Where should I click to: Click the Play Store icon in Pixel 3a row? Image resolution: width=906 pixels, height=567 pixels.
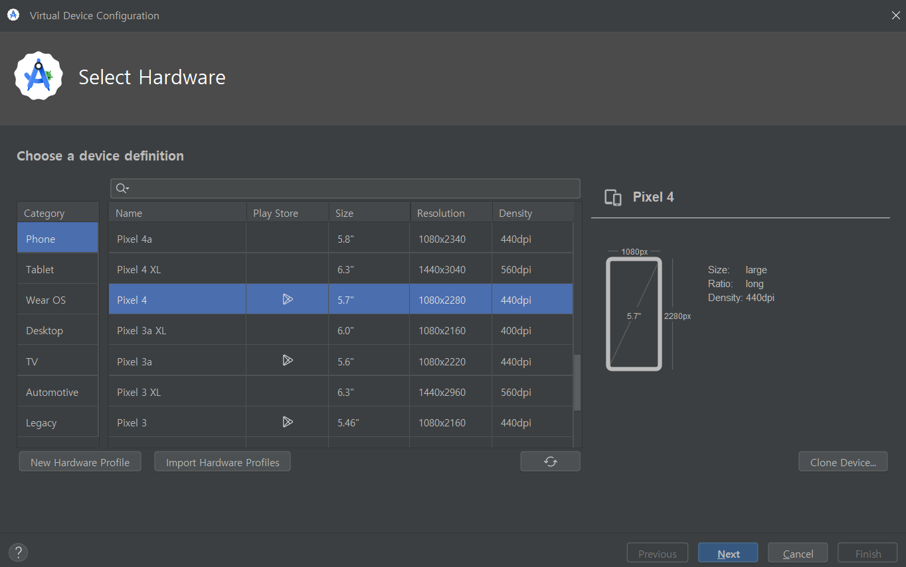coord(288,360)
